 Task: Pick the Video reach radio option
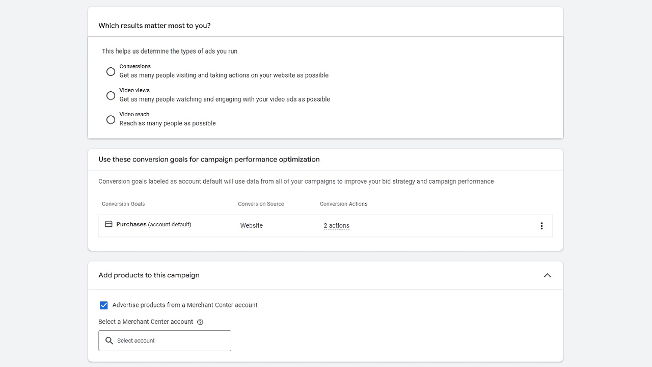coord(111,119)
